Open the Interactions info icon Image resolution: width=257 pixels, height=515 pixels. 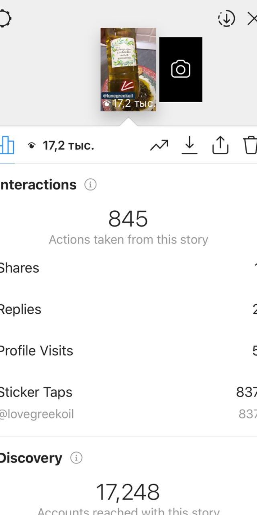pos(90,185)
